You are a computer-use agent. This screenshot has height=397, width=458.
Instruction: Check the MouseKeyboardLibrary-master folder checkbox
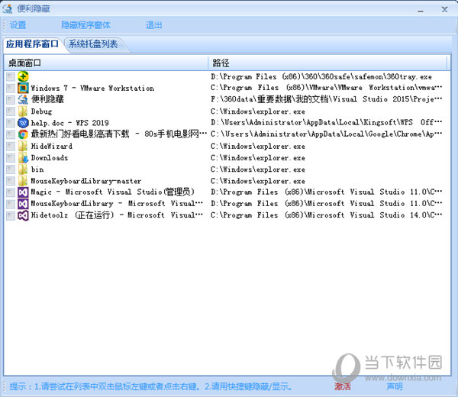point(11,181)
